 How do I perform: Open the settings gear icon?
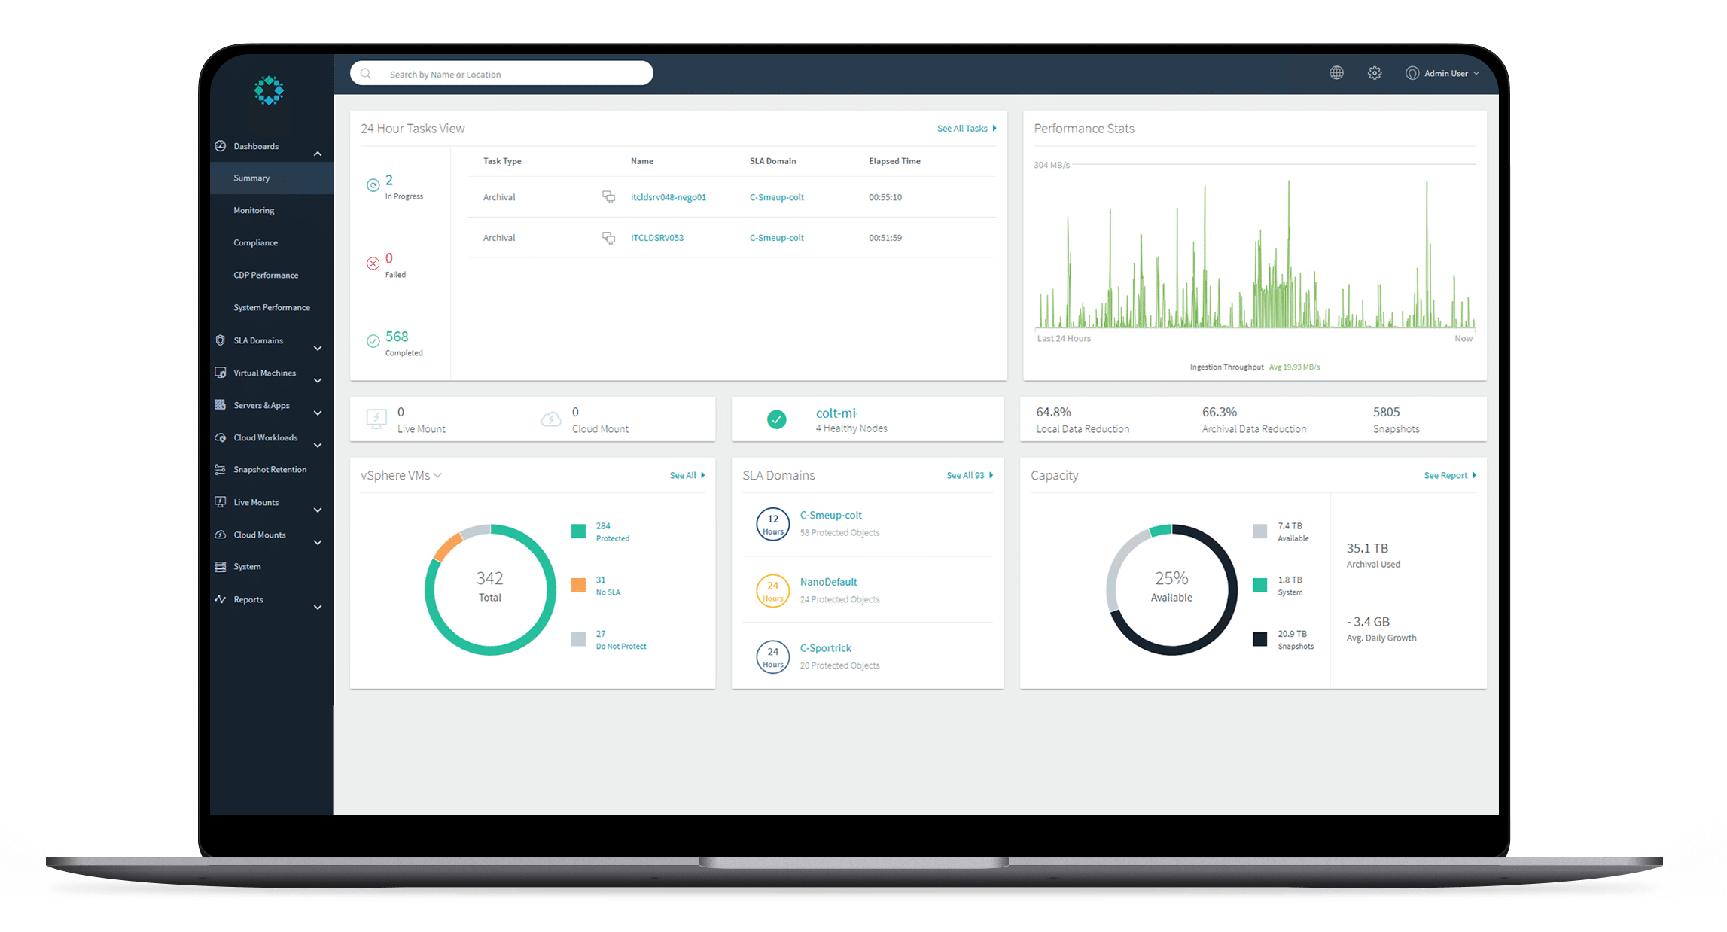click(1375, 73)
